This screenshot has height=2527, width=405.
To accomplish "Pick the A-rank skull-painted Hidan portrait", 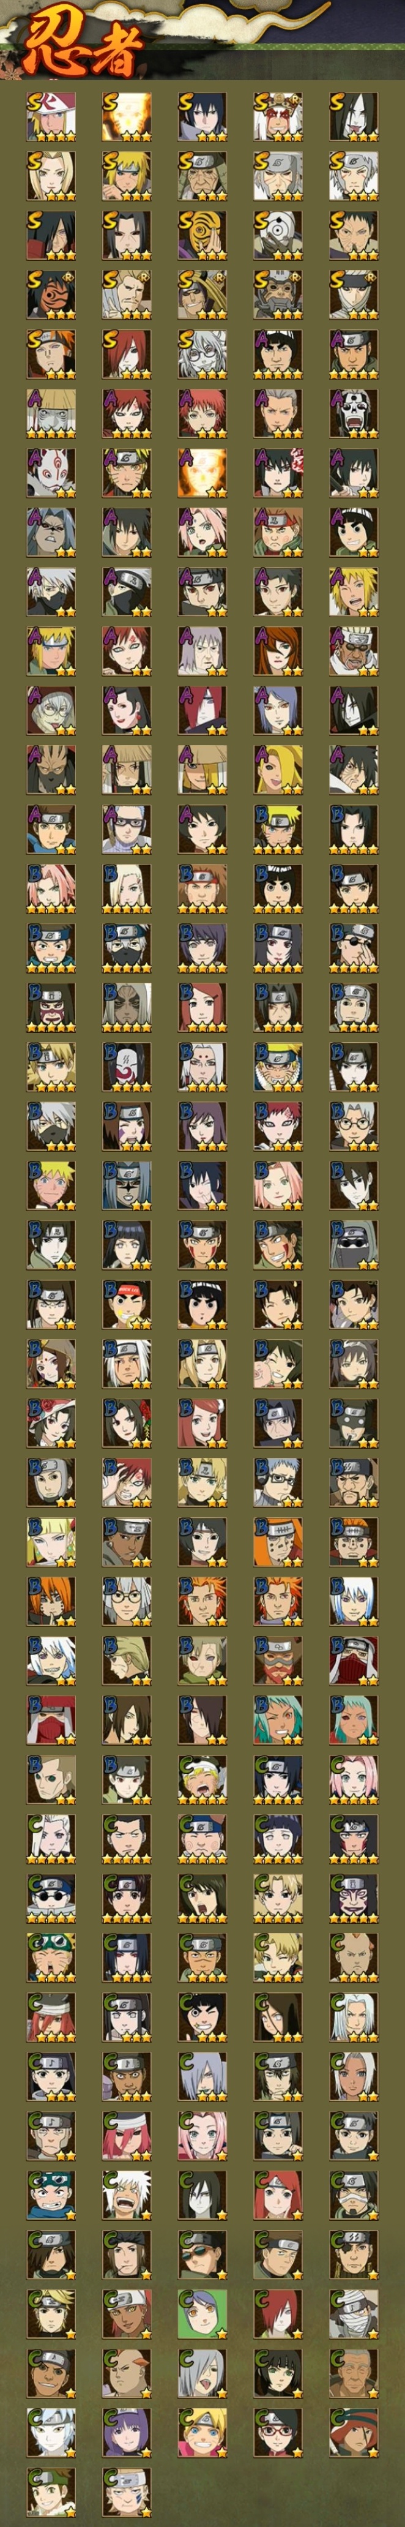I will point(354,414).
